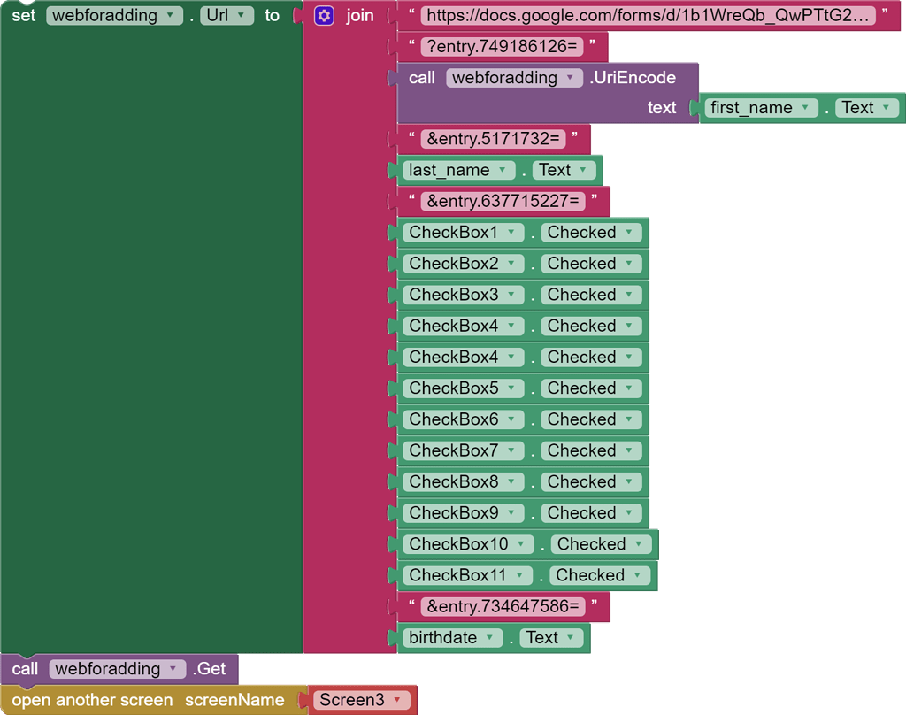Select the set webforadding Url block
The image size is (906, 715).
click(24, 14)
